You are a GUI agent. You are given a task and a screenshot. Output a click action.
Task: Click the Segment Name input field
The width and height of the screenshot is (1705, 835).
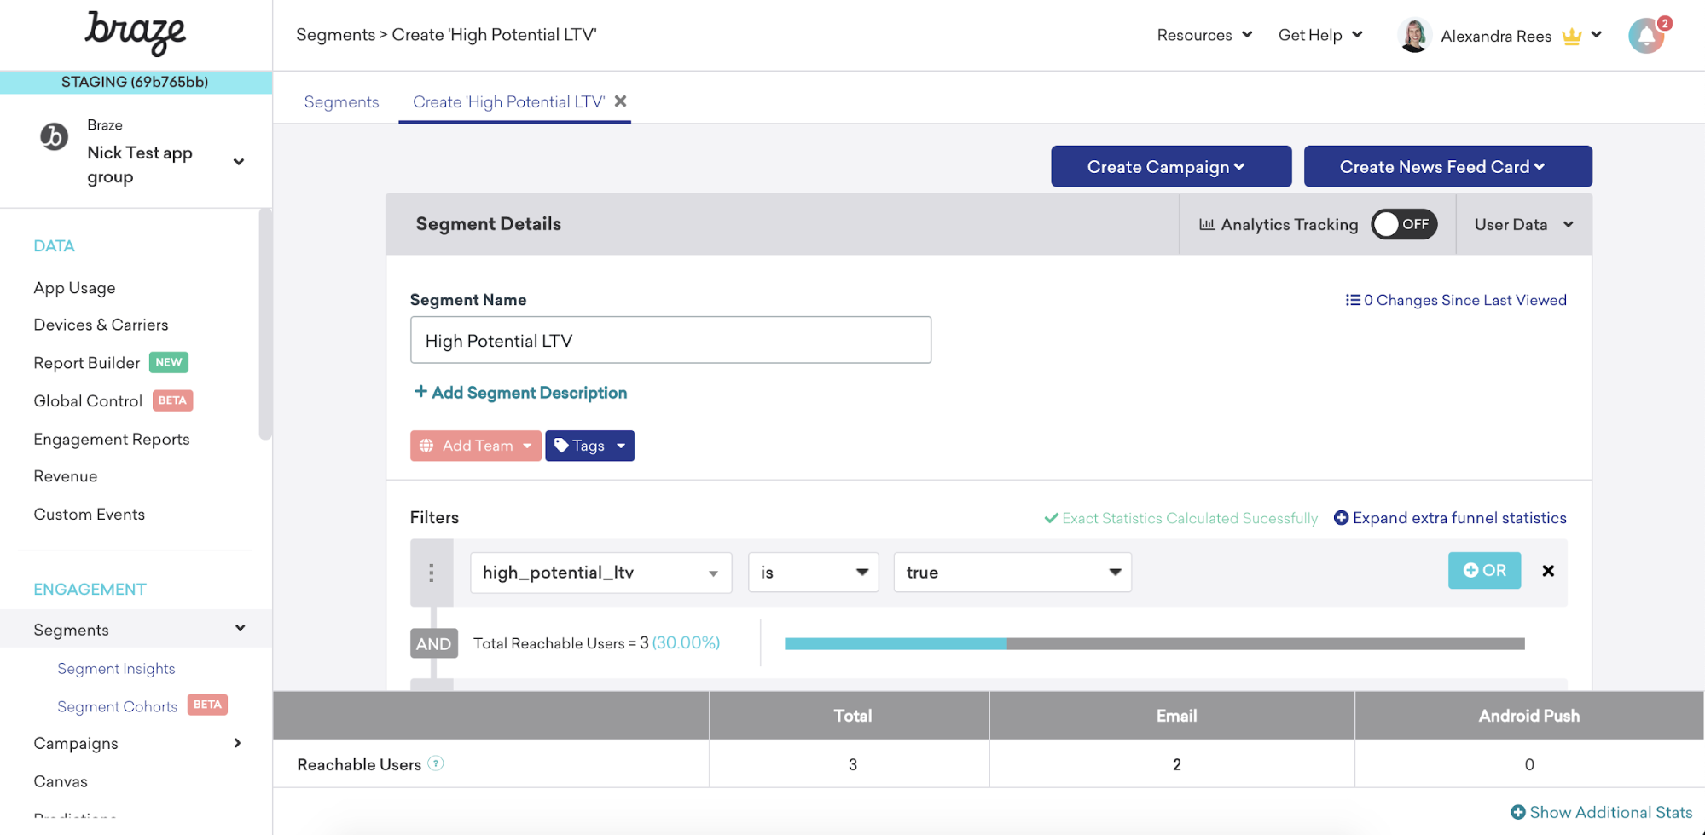tap(670, 340)
